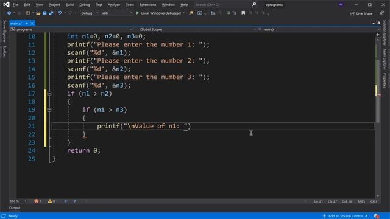Open the Debug configuration dropdown
The image size is (390, 219).
tap(90, 13)
